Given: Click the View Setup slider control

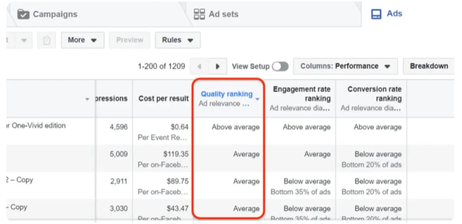Looking at the screenshot, I should click(x=280, y=66).
